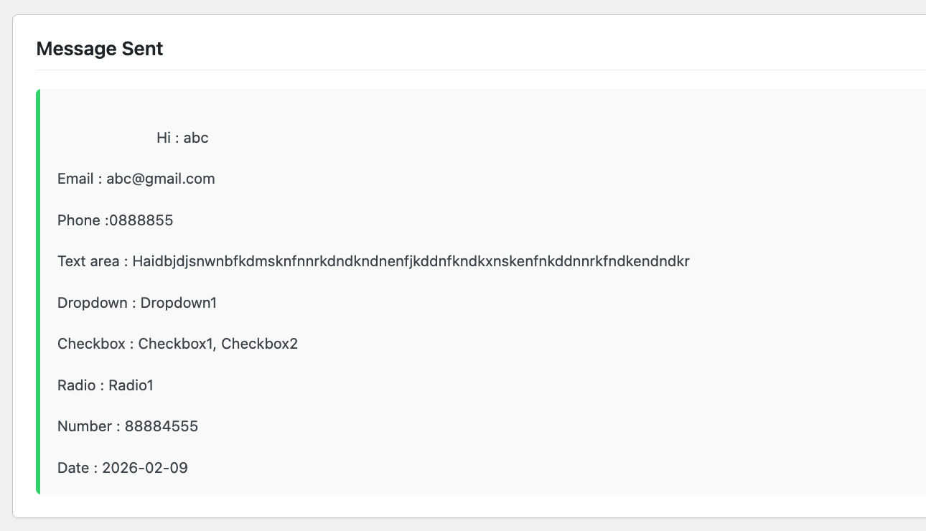Click the number value 88884555

(162, 426)
